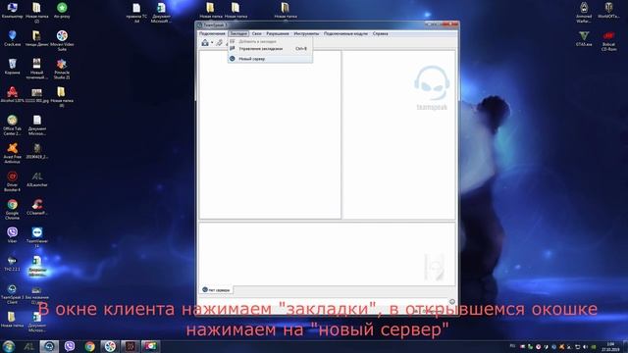Open the Armored Warfare desktop shortcut
This screenshot has width=628, height=353.
coord(584,12)
